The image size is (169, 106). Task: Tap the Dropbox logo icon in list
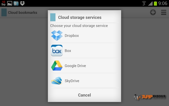[57, 36]
